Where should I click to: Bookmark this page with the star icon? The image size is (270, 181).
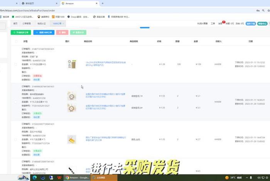pos(268,10)
